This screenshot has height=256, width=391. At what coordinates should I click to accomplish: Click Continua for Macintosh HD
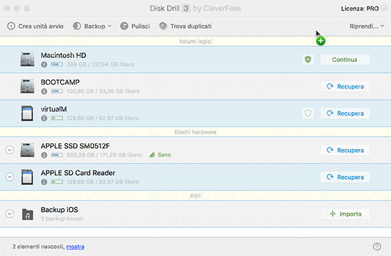(x=345, y=59)
